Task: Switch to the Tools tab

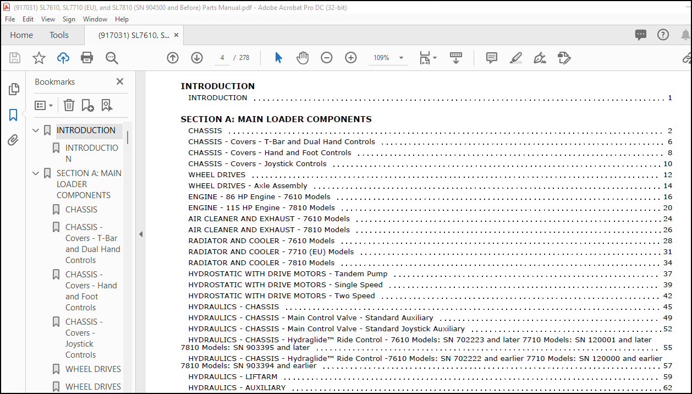Action: click(59, 35)
